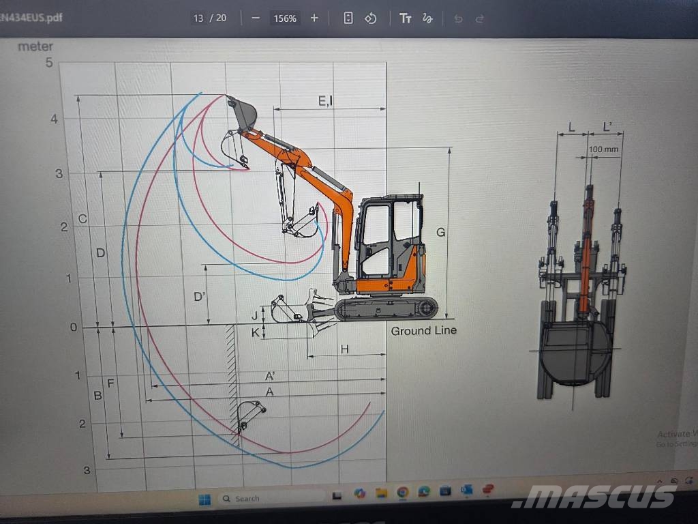Click the 'C' dimension label
This screenshot has width=698, height=524.
(82, 219)
